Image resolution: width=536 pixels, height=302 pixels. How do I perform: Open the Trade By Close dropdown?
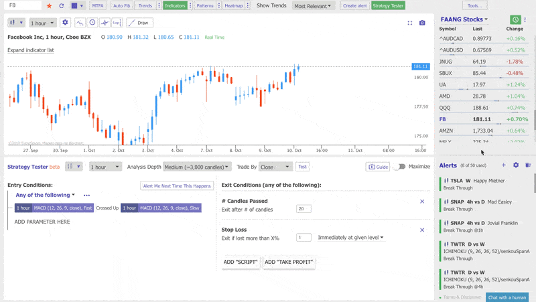(275, 167)
